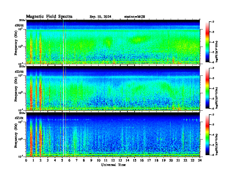This screenshot has height=184, width=238.
Task: Click the "-2" tick on the dH/dt color scale
Action: click(x=213, y=22)
